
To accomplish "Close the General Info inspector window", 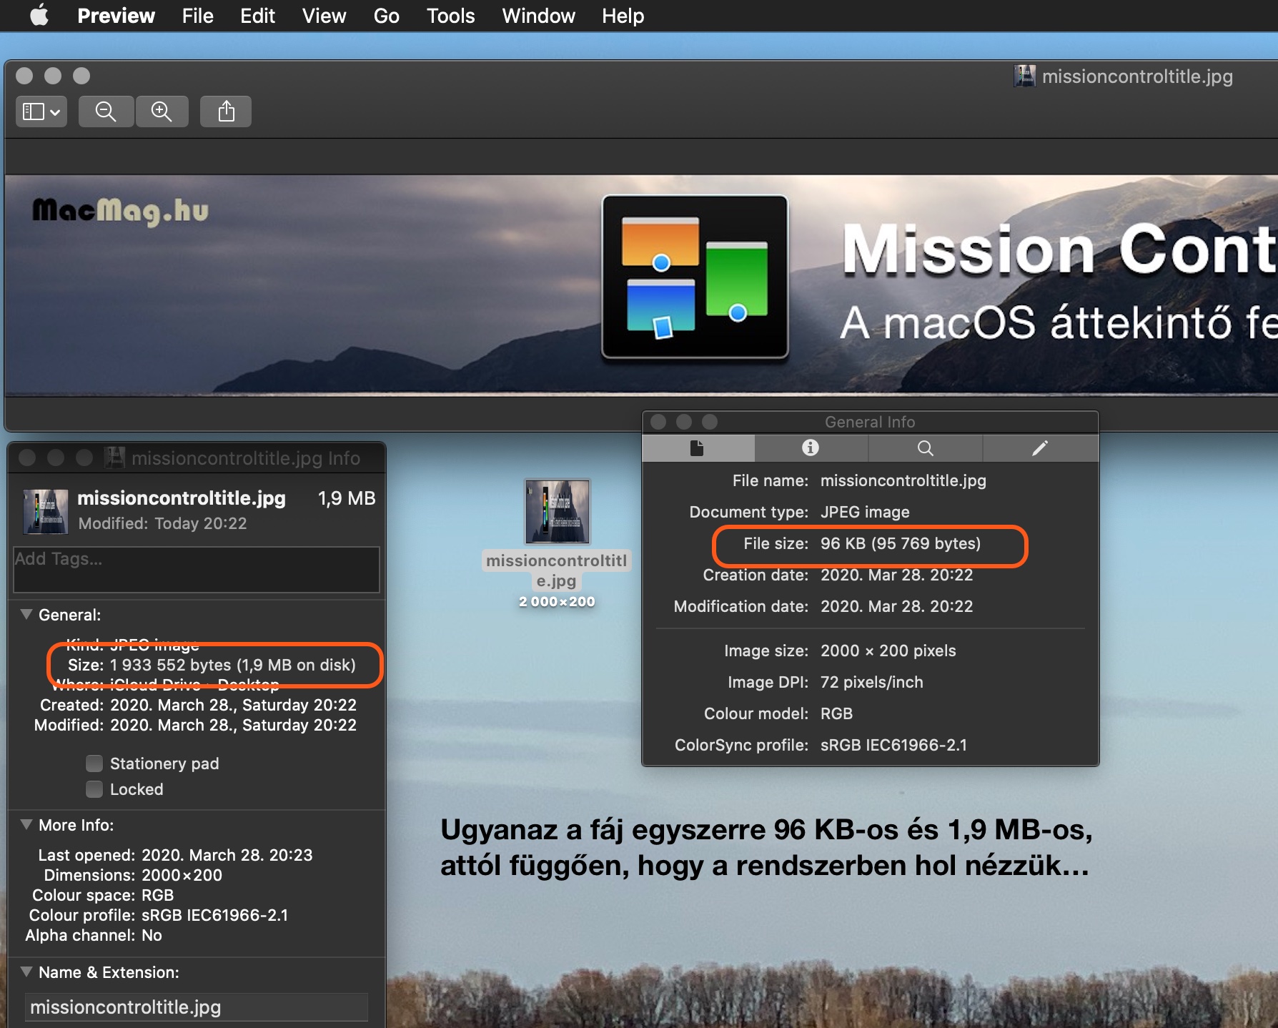I will pos(658,422).
